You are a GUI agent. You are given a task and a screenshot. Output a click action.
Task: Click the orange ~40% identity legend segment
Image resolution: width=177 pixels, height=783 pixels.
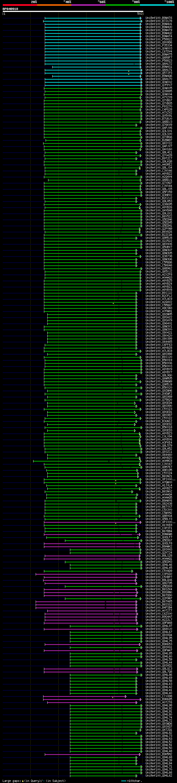[54, 5]
